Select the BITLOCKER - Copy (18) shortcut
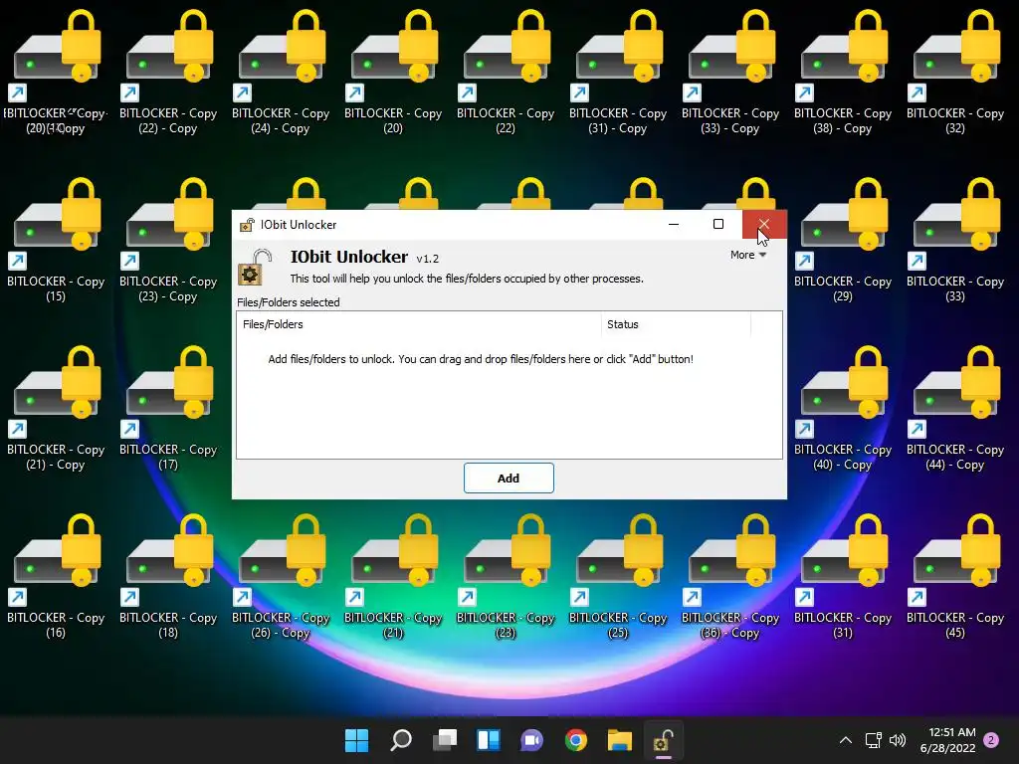Image resolution: width=1019 pixels, height=764 pixels. [x=168, y=576]
